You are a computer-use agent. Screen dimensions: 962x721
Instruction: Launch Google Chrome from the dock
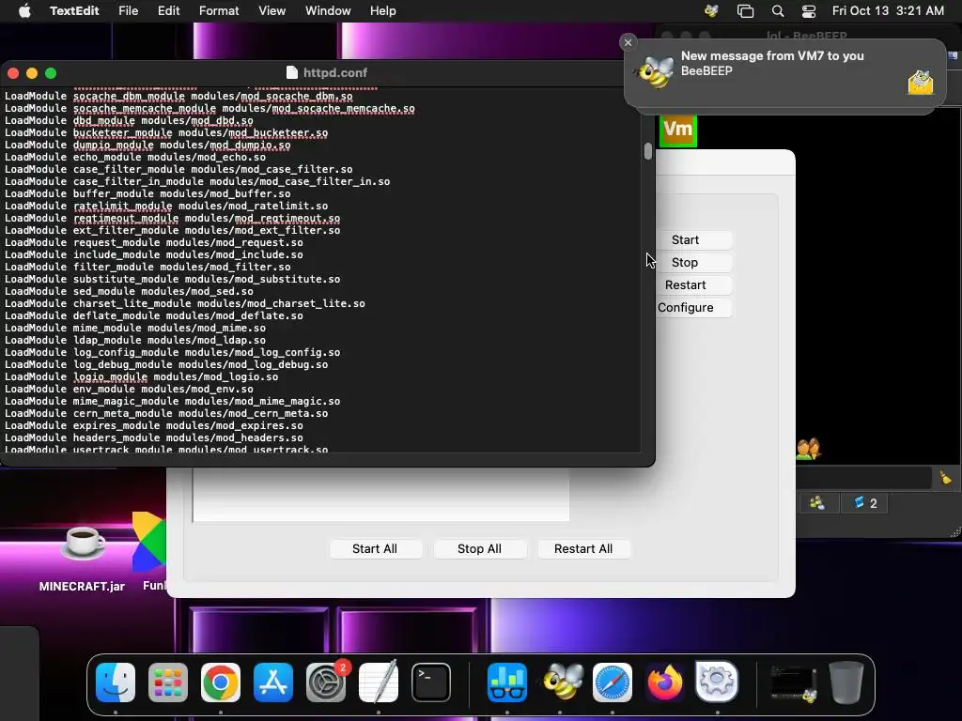(220, 683)
